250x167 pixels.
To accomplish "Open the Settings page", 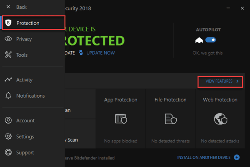I will [x=32, y=137].
